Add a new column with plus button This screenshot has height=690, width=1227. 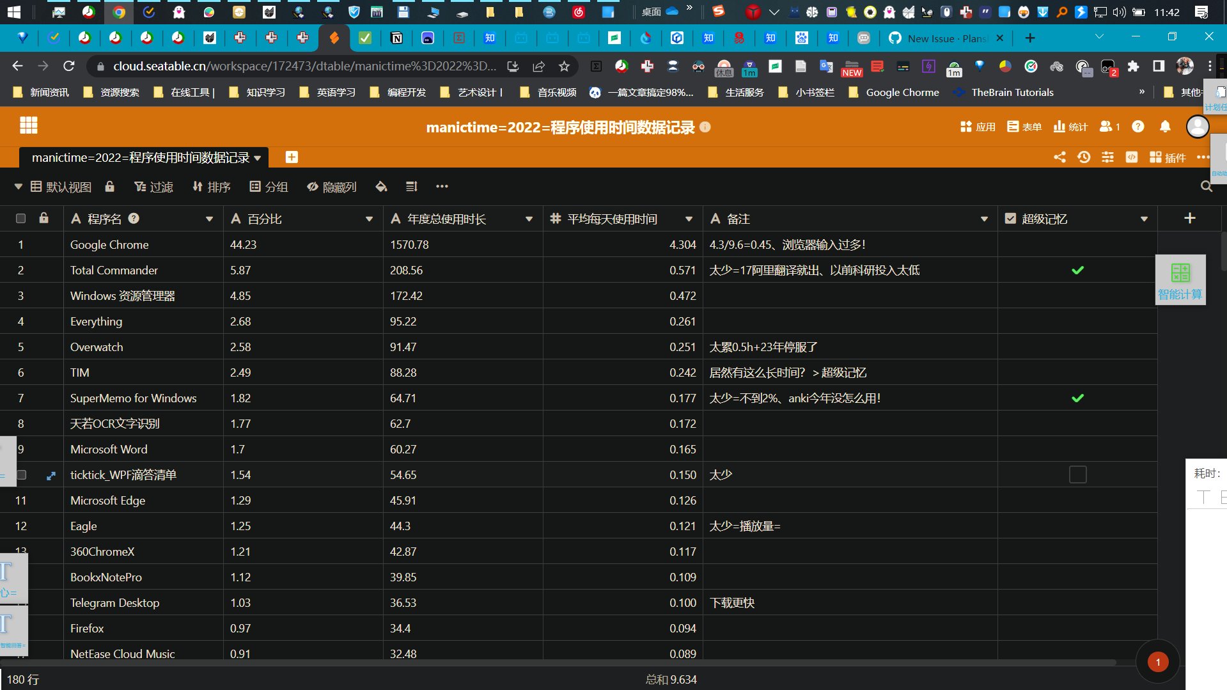tap(1189, 218)
